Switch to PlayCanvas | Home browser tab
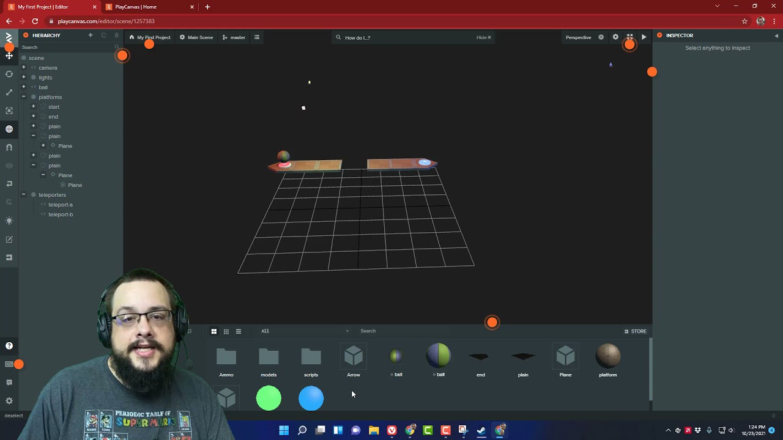 pyautogui.click(x=149, y=7)
